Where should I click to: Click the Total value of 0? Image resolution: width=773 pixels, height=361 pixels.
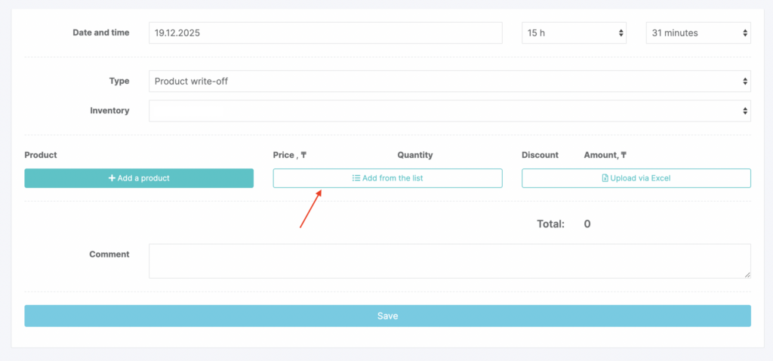pyautogui.click(x=587, y=224)
